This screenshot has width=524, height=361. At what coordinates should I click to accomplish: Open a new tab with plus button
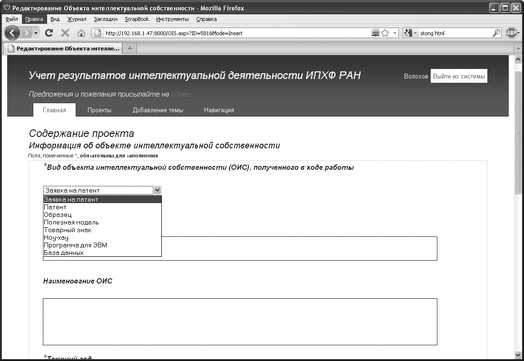point(129,49)
